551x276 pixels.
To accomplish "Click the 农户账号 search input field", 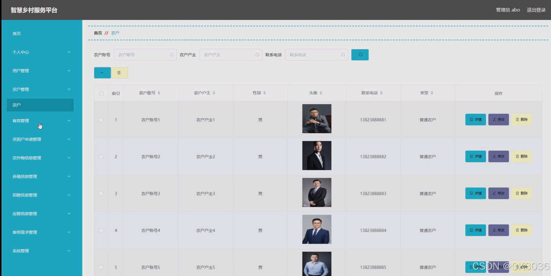I will pos(145,55).
